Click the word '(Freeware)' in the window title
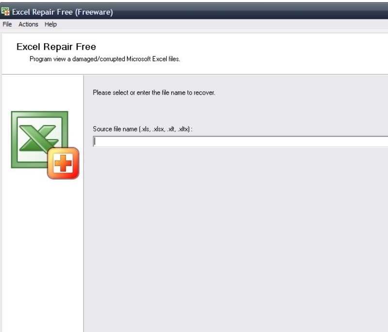 coord(94,12)
